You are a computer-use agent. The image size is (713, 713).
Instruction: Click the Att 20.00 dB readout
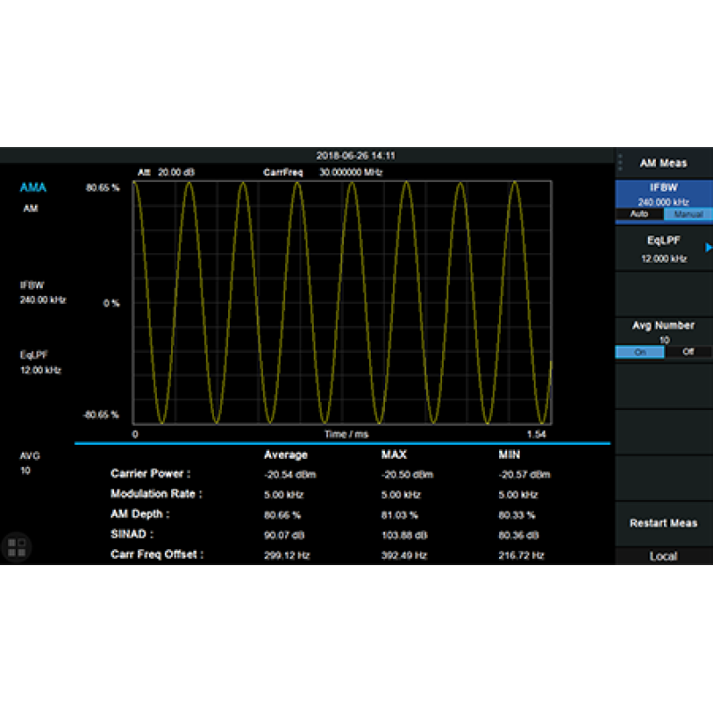coord(166,172)
